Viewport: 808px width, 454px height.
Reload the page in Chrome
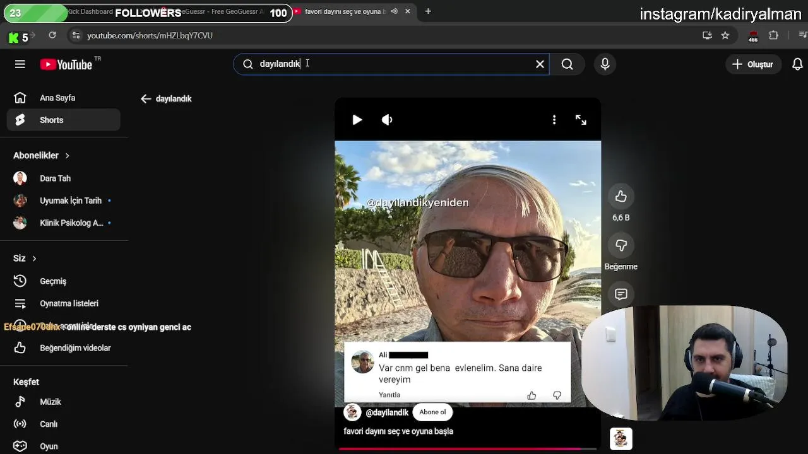[x=52, y=35]
